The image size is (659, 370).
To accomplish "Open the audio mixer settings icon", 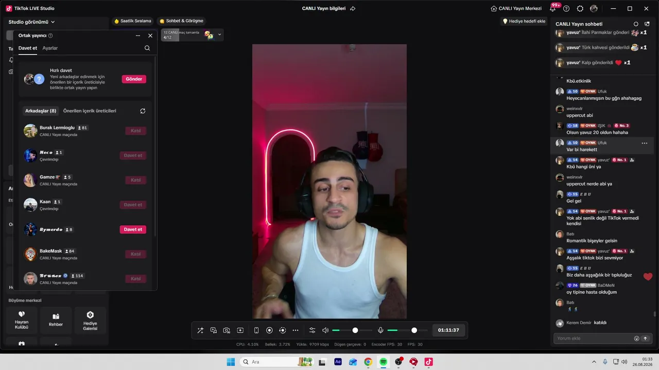I will tap(312, 330).
